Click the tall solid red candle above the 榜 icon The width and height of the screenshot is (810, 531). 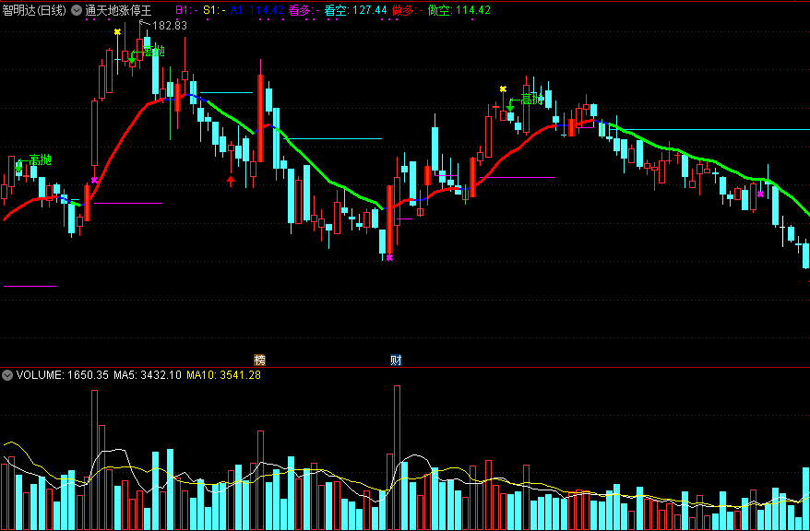pyautogui.click(x=260, y=118)
